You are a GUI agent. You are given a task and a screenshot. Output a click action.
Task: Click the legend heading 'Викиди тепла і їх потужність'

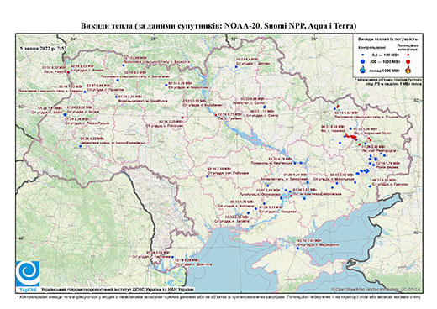(388, 39)
